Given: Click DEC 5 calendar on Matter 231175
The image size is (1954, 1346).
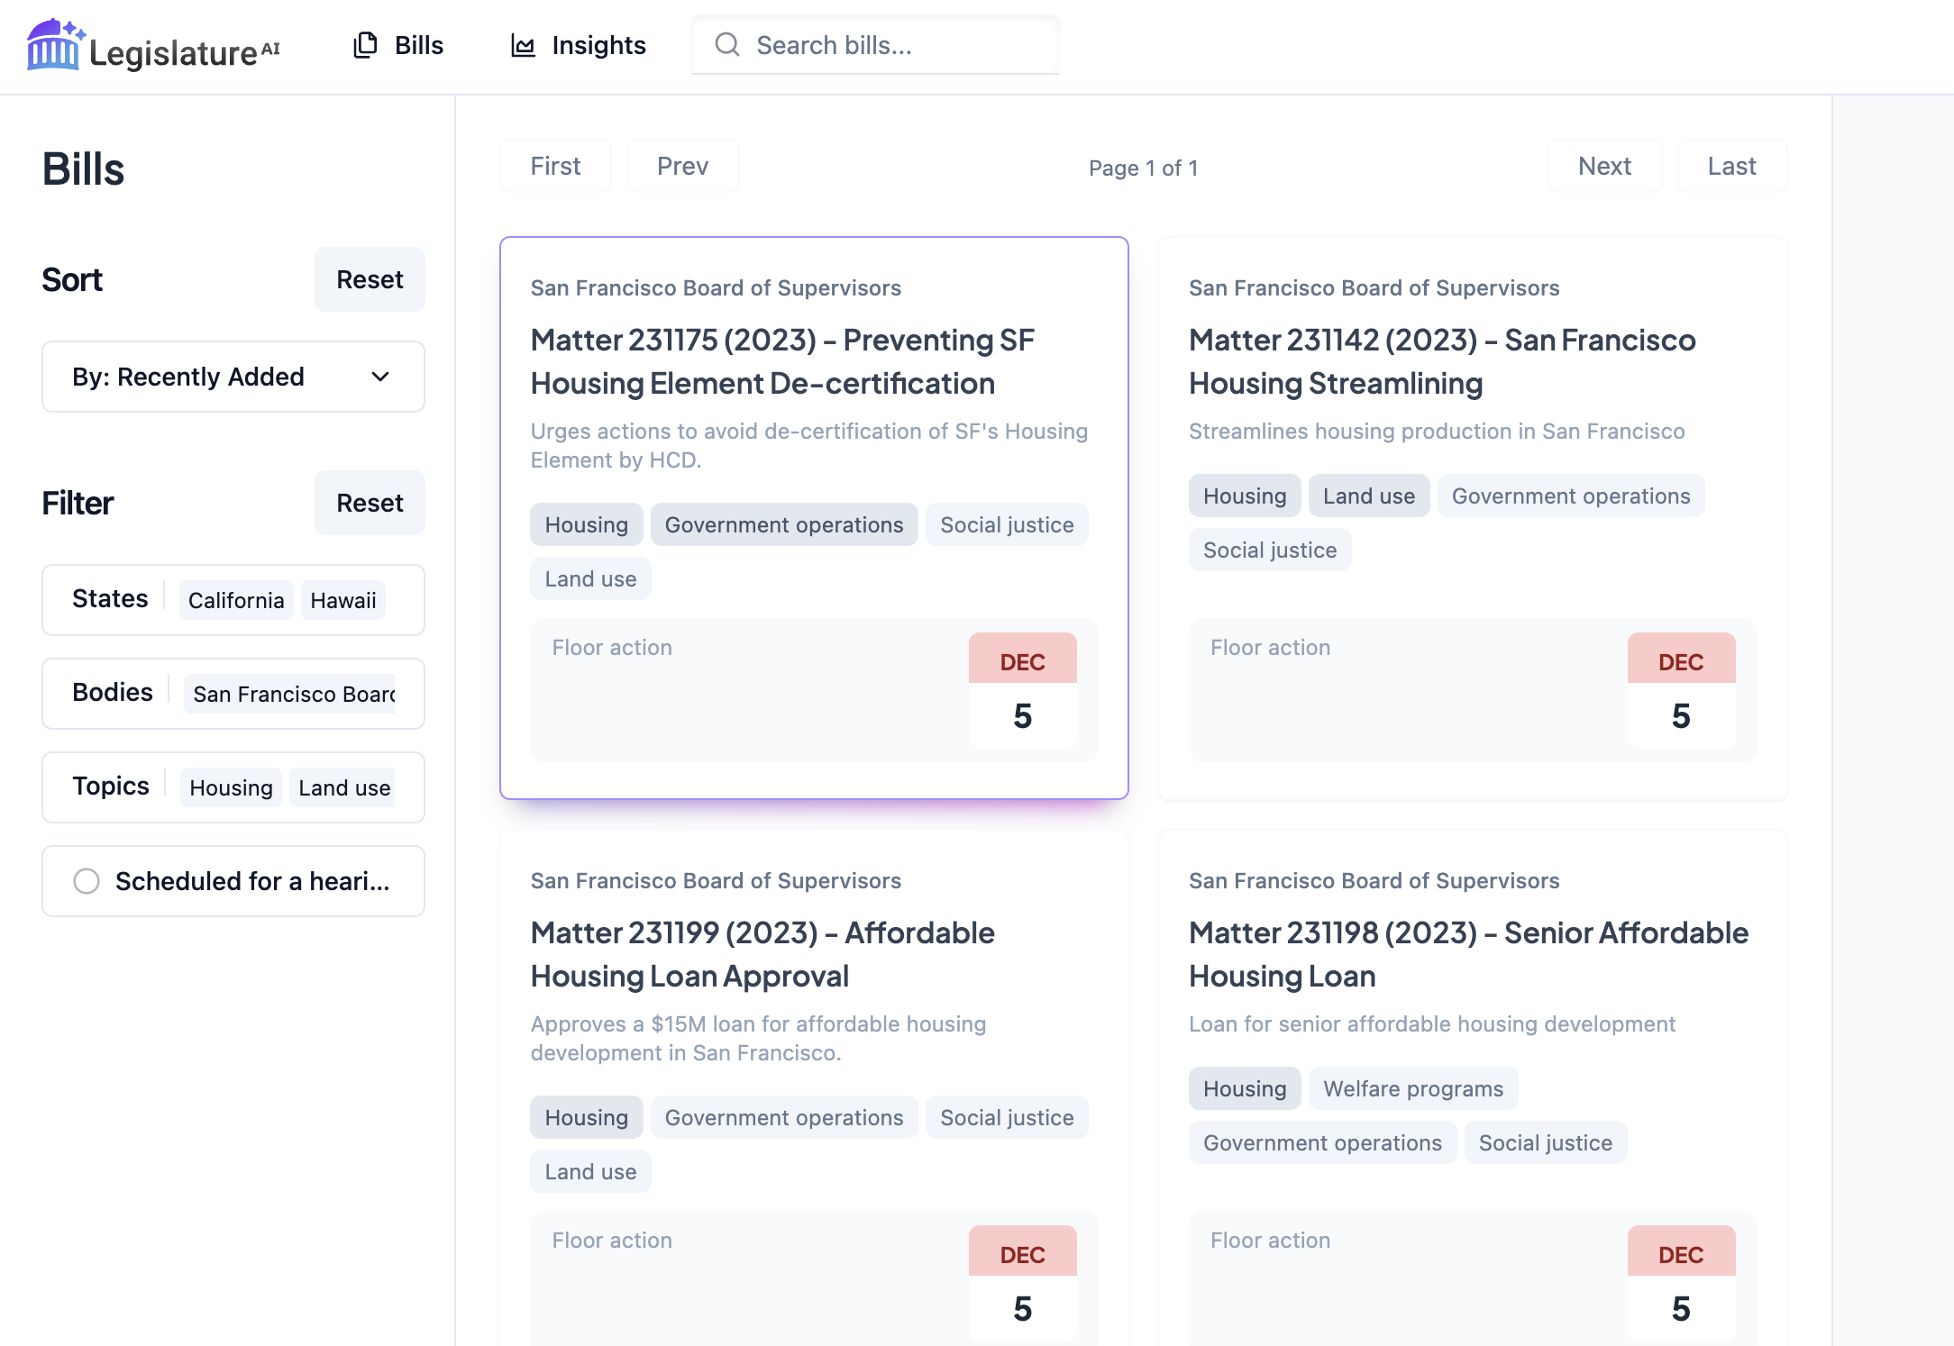Looking at the screenshot, I should tap(1022, 690).
